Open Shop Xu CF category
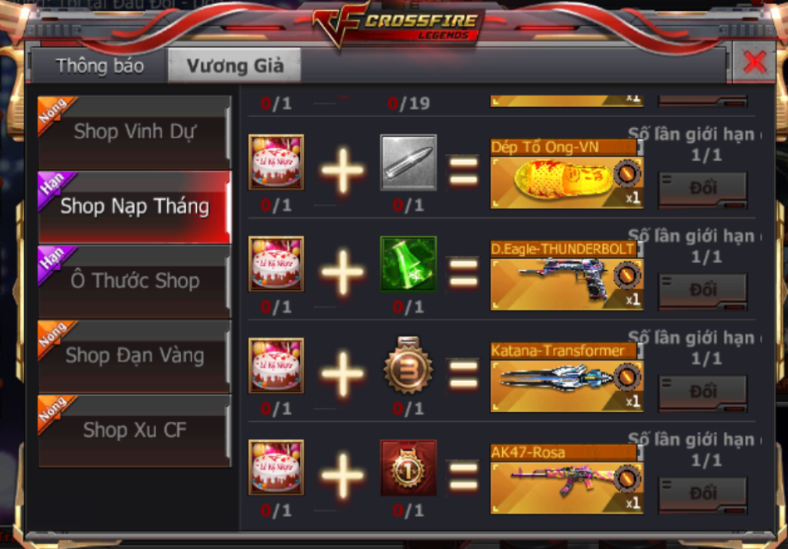 134,430
